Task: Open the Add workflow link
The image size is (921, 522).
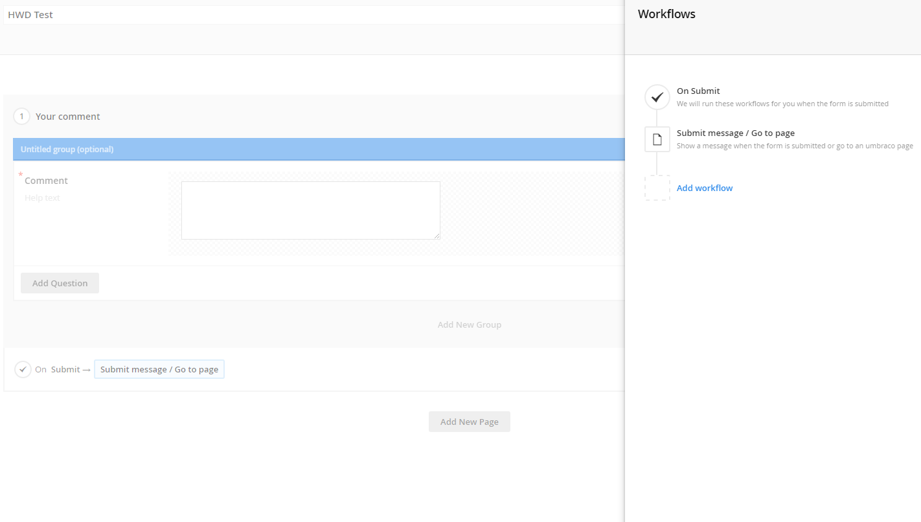Action: point(705,188)
